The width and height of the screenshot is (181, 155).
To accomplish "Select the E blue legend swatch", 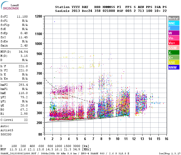I will tap(174, 28).
